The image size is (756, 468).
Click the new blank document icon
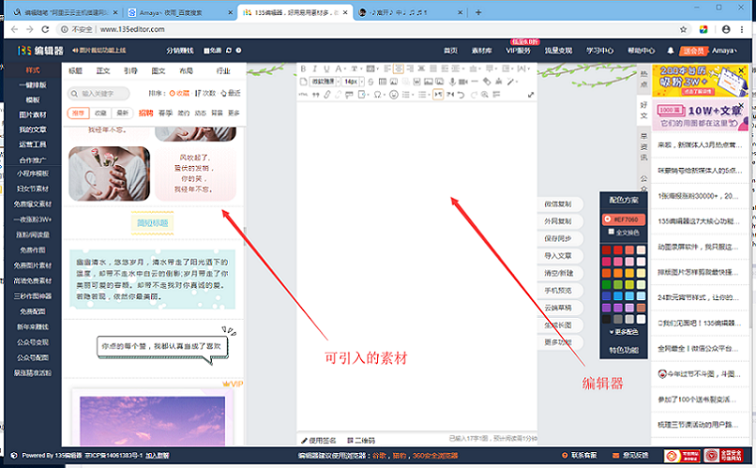[x=304, y=82]
